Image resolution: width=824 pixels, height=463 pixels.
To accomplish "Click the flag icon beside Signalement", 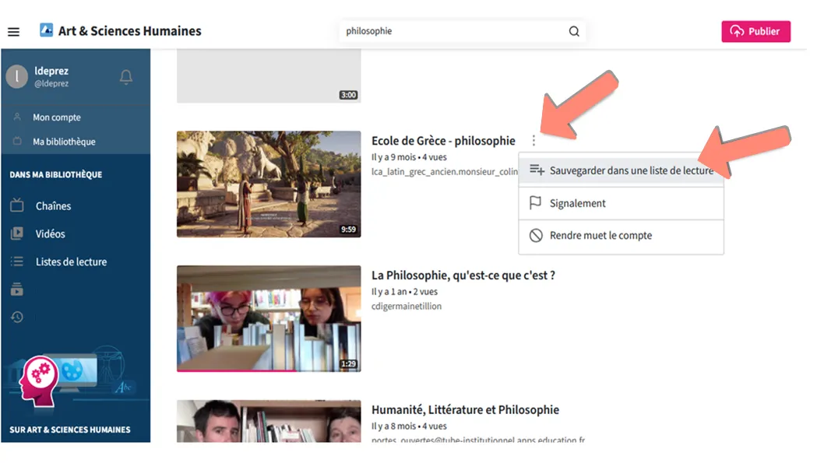I will pos(536,202).
